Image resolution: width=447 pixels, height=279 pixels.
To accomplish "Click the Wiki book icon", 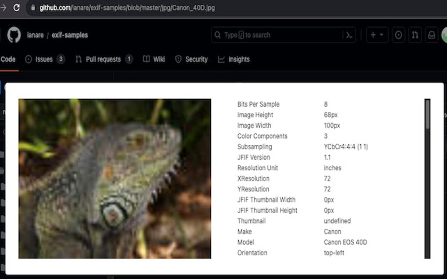I will (x=147, y=59).
